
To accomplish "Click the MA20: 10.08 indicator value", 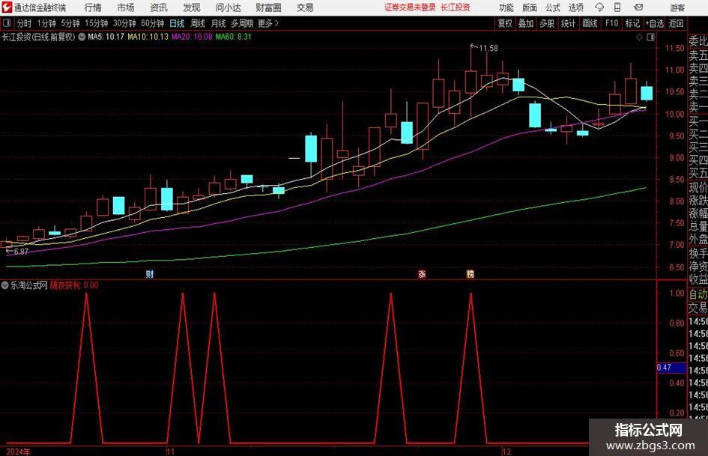I will (192, 37).
